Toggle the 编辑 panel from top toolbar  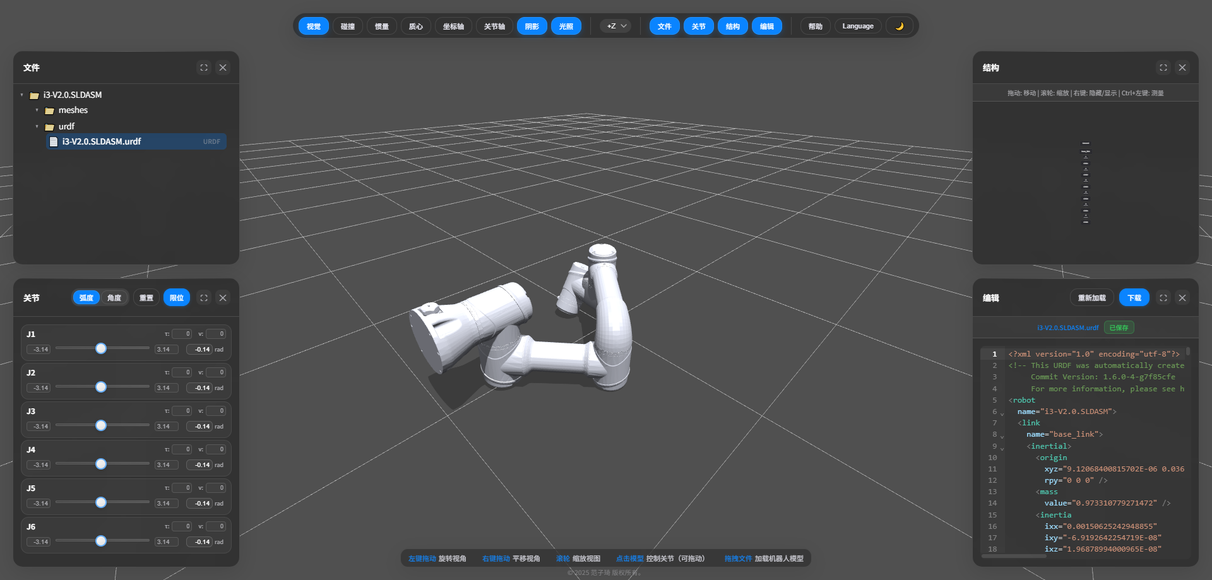click(767, 27)
